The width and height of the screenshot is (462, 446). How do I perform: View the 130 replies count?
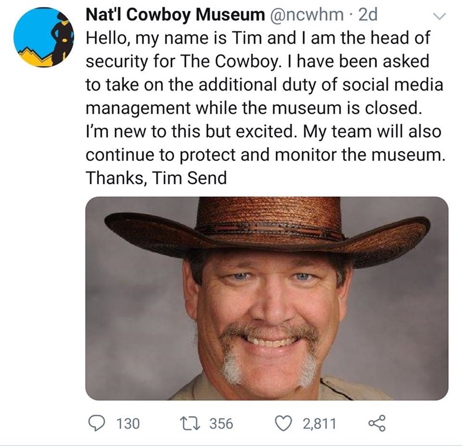click(128, 425)
